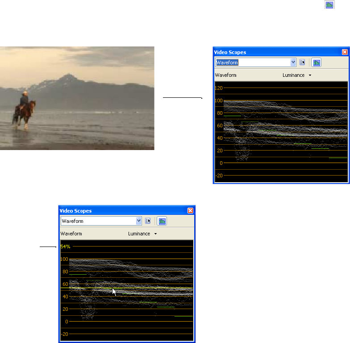Click the -20 scale label in lower waveform
The width and height of the screenshot is (350, 343).
(64, 334)
